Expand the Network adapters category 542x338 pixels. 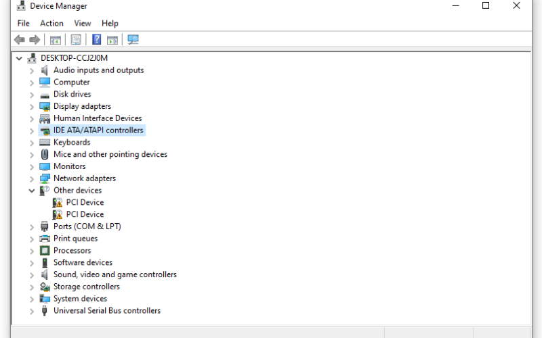[x=32, y=178]
